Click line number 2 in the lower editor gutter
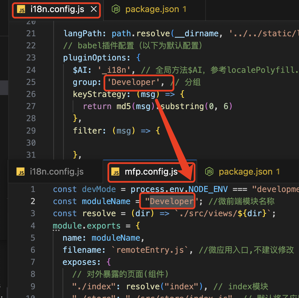The image size is (299, 298). (33, 201)
